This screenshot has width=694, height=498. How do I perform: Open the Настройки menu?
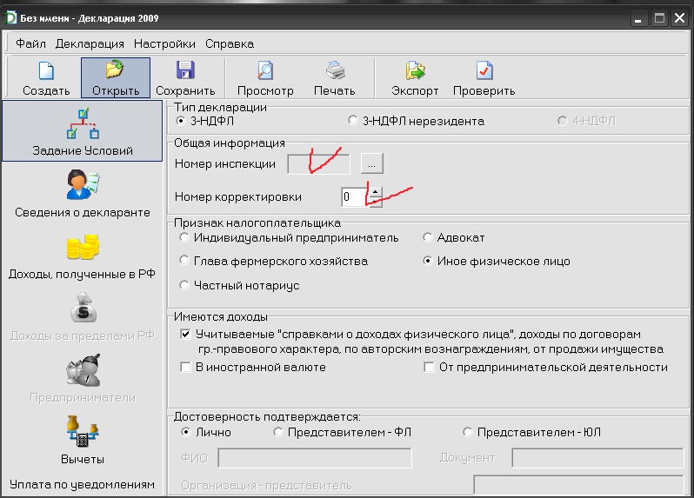(164, 43)
